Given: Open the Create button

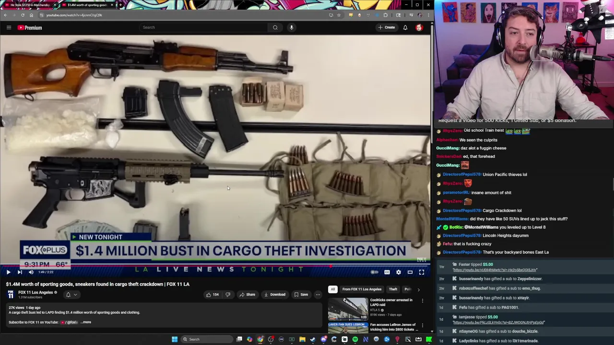Looking at the screenshot, I should (386, 27).
